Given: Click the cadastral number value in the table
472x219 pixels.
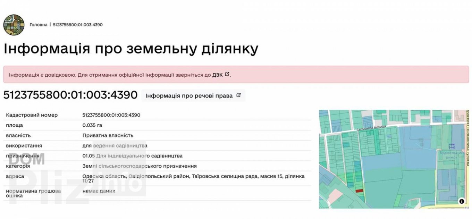Looking at the screenshot, I should [111, 115].
